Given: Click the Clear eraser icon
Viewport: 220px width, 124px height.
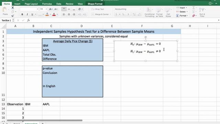Looking at the screenshot, I should point(194,15).
